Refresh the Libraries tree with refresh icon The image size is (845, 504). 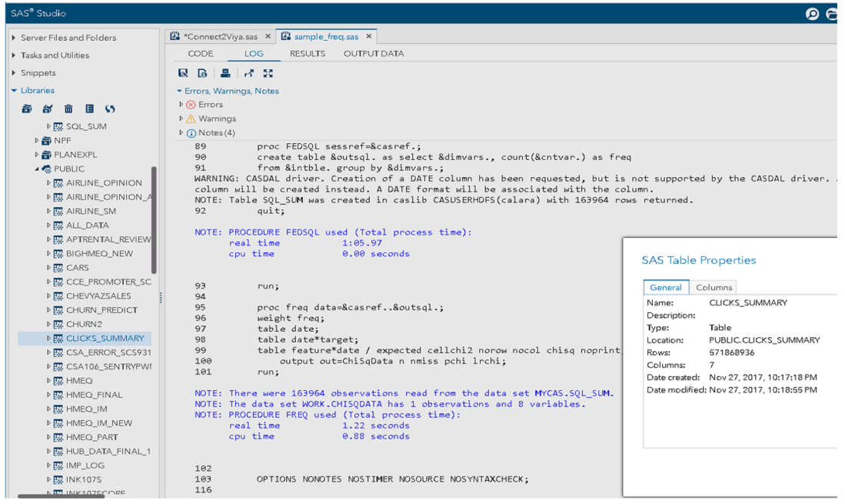pos(110,109)
